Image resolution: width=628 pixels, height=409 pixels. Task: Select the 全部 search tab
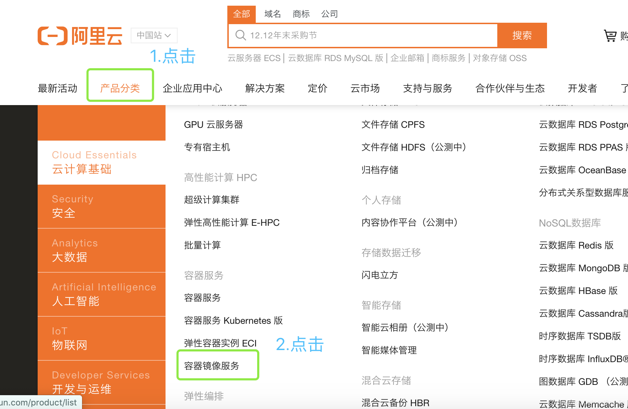point(242,14)
